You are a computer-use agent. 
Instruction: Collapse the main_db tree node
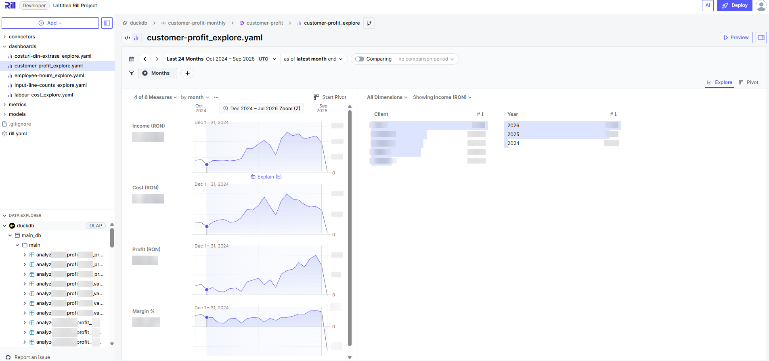(x=10, y=235)
